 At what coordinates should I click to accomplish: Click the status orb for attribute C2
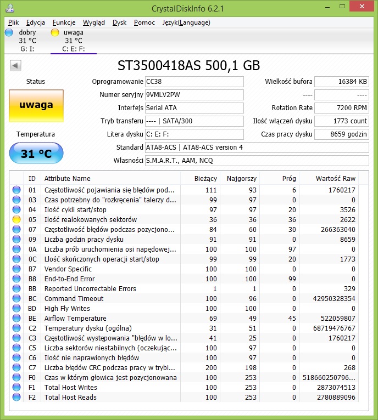click(x=16, y=328)
